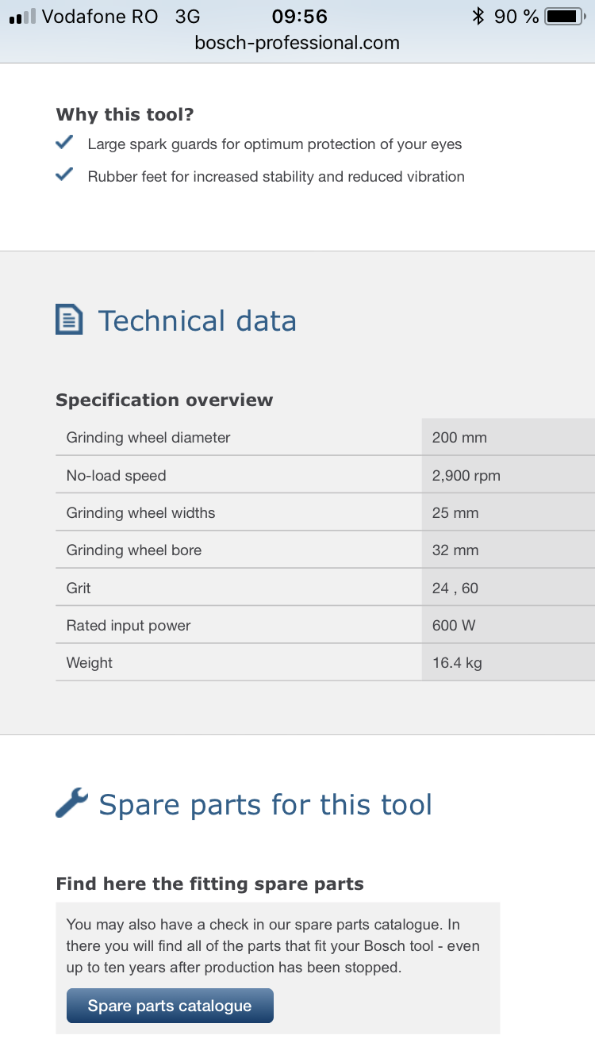This screenshot has width=595, height=1058.
Task: Tap the bosch-professional.com address bar
Action: click(297, 43)
